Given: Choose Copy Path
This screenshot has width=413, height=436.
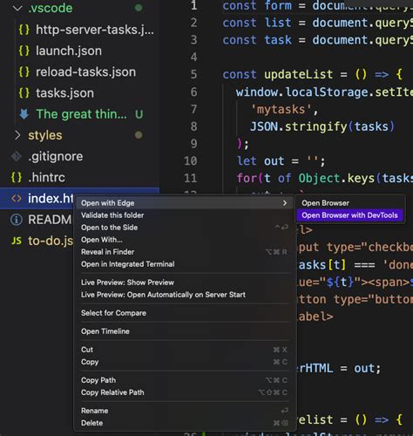Looking at the screenshot, I should (185, 380).
